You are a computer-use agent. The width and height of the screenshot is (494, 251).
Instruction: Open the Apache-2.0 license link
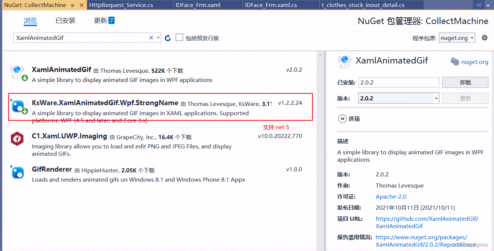point(391,196)
